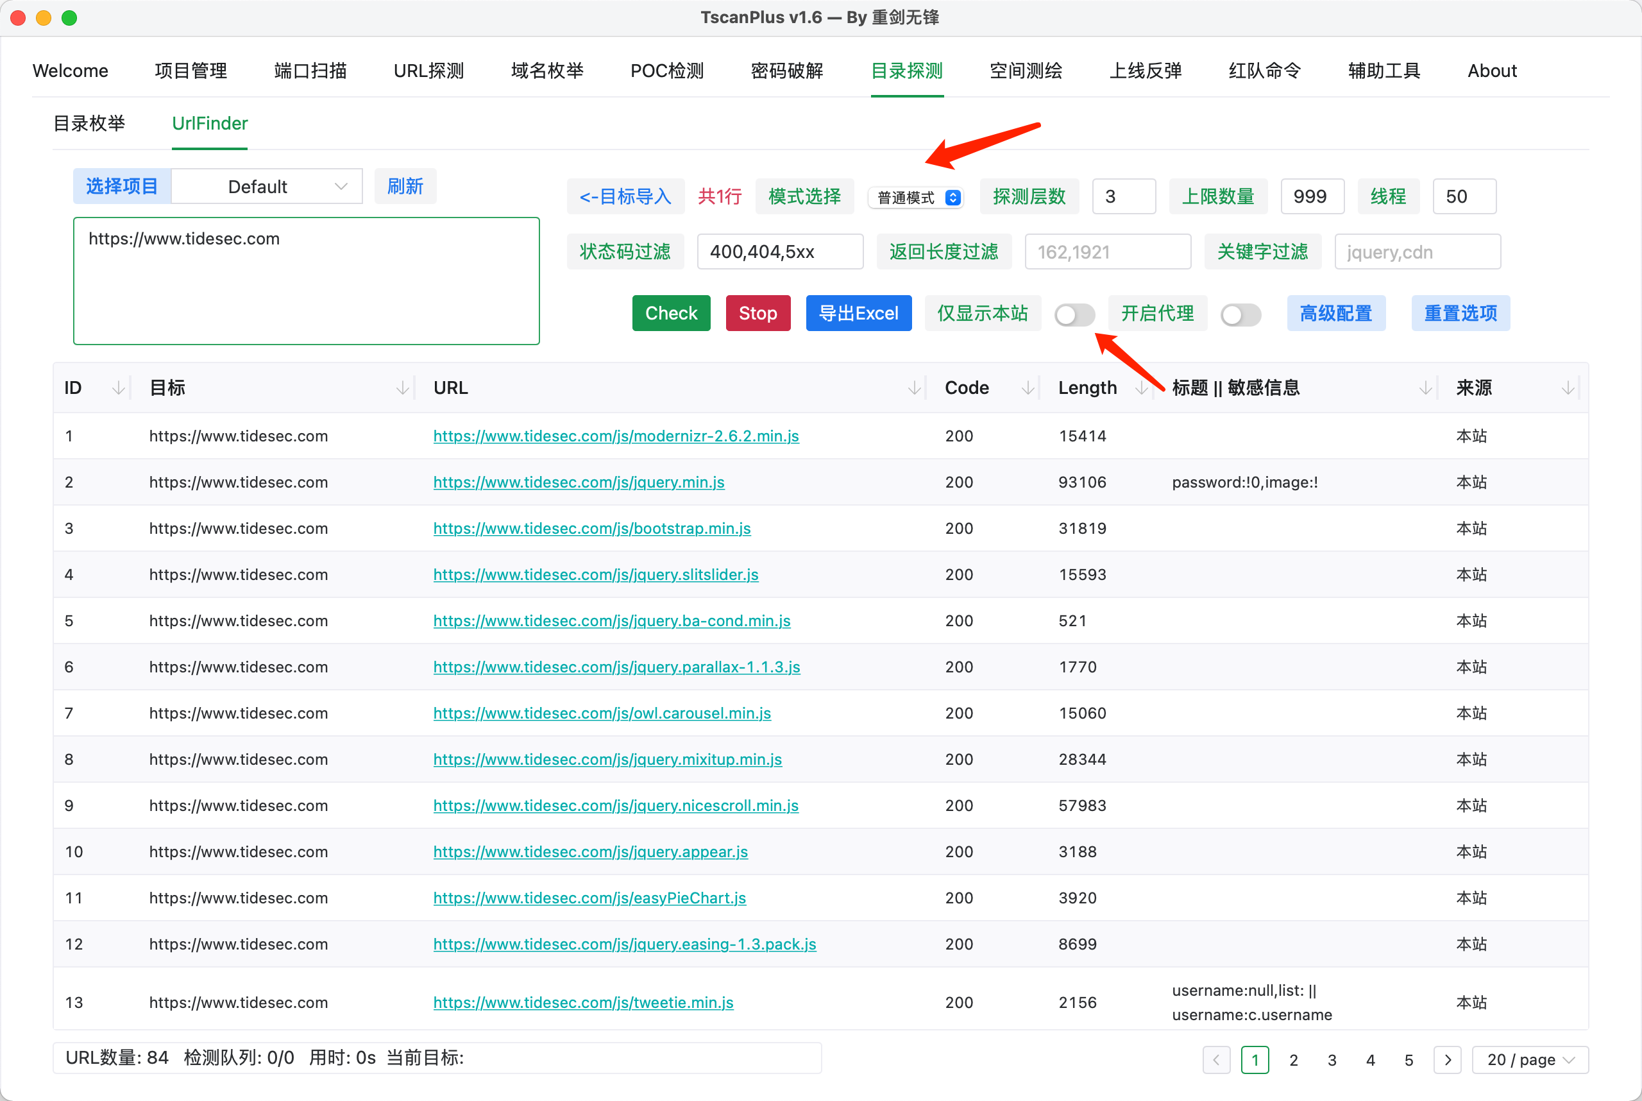The image size is (1642, 1101).
Task: Toggle the 仅显示本站 switch
Action: (1074, 314)
